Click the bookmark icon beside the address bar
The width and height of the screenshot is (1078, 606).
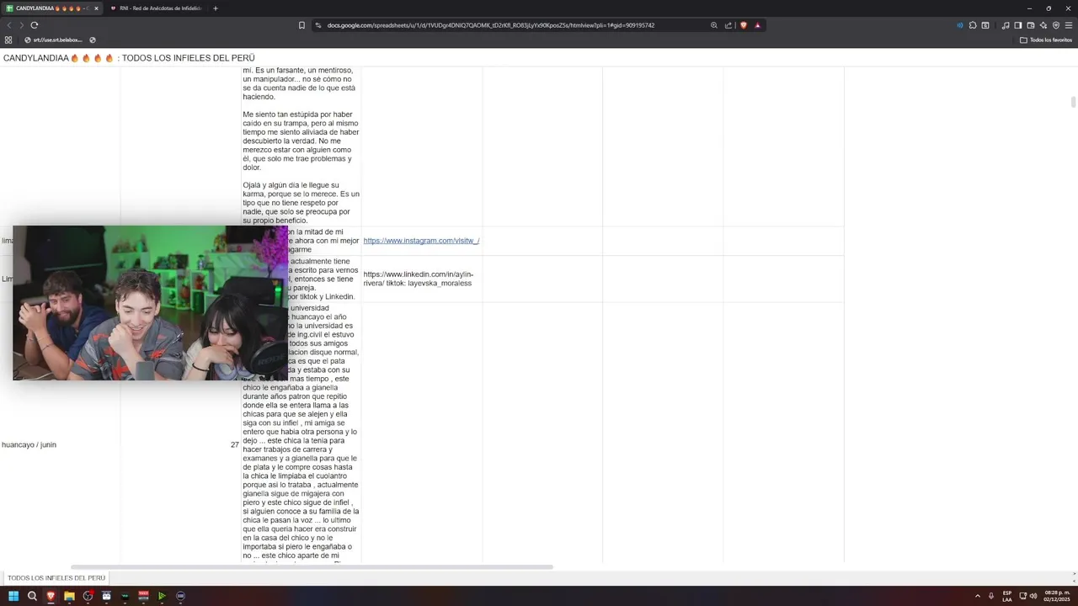tap(302, 25)
